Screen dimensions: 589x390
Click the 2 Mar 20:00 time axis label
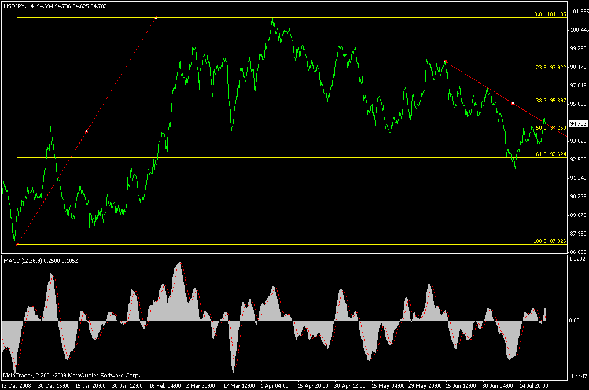201,385
